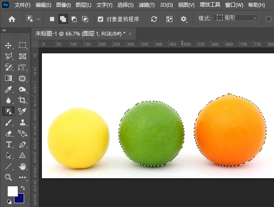Image resolution: width=274 pixels, height=207 pixels.
Task: Select the Patch tool
Action: 22,78
